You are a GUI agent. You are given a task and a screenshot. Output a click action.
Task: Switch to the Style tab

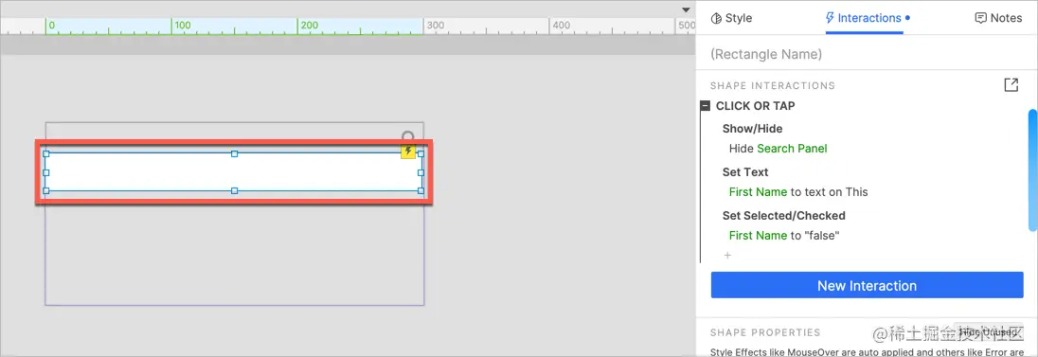731,18
